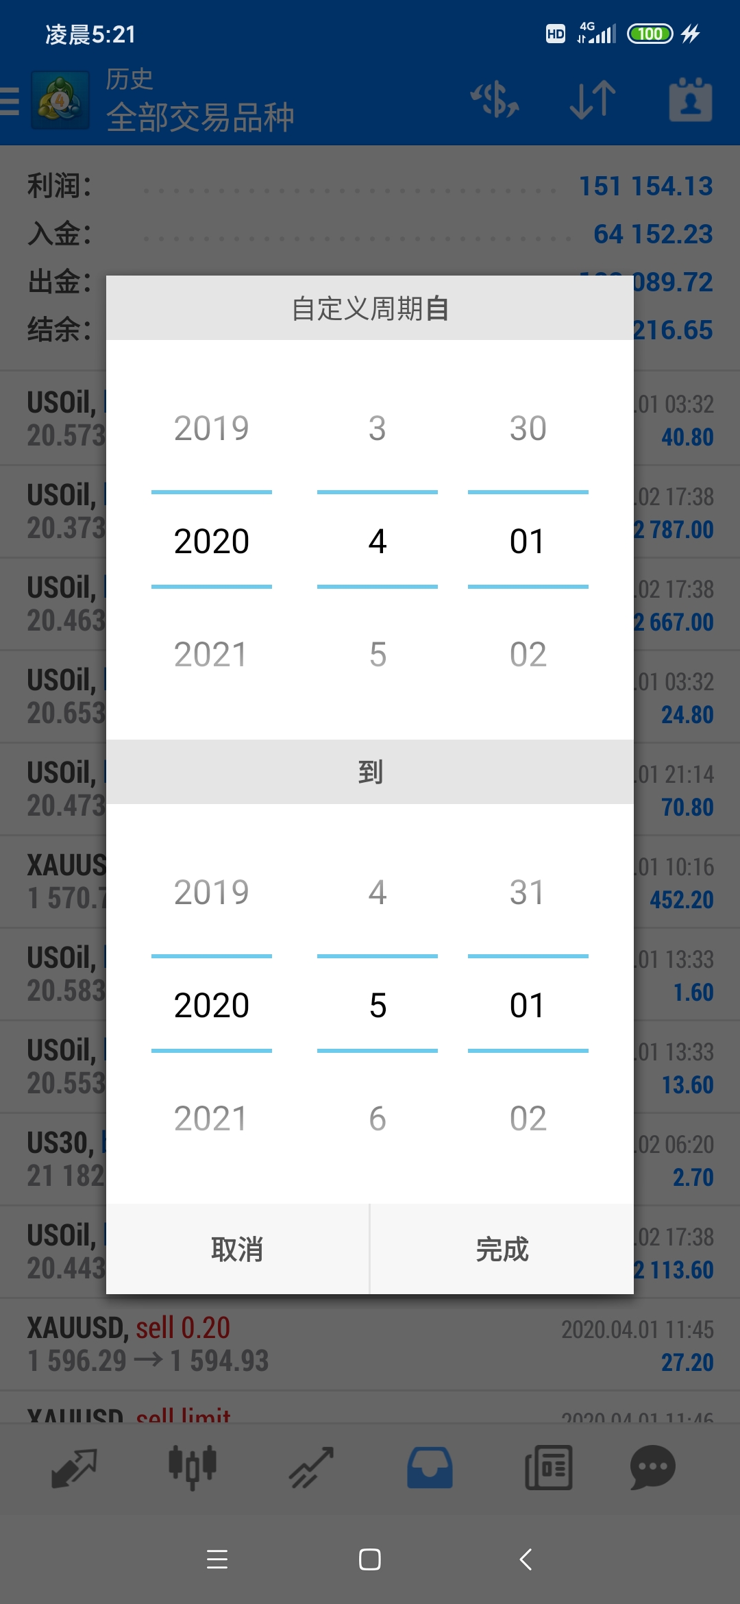Choose day 30 in start date picker
This screenshot has height=1604, width=740.
pos(528,428)
